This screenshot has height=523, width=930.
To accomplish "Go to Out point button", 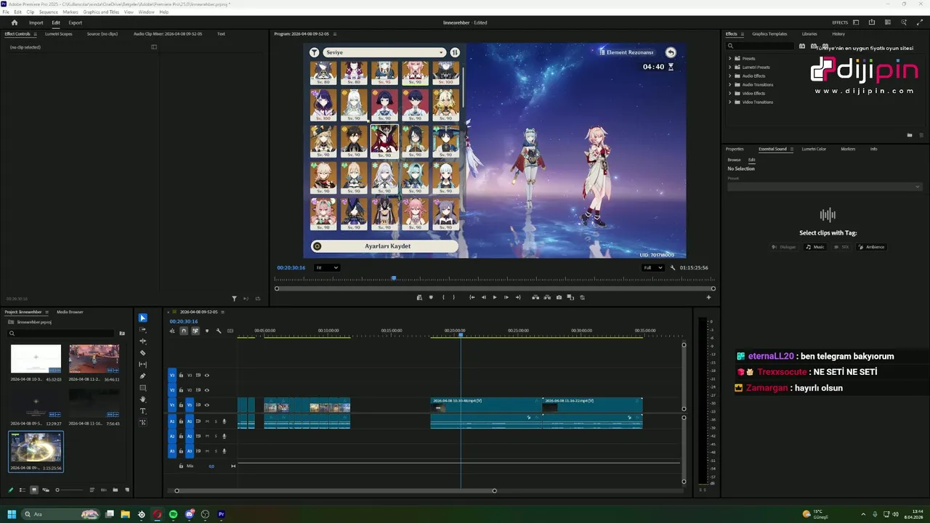I will click(x=518, y=297).
